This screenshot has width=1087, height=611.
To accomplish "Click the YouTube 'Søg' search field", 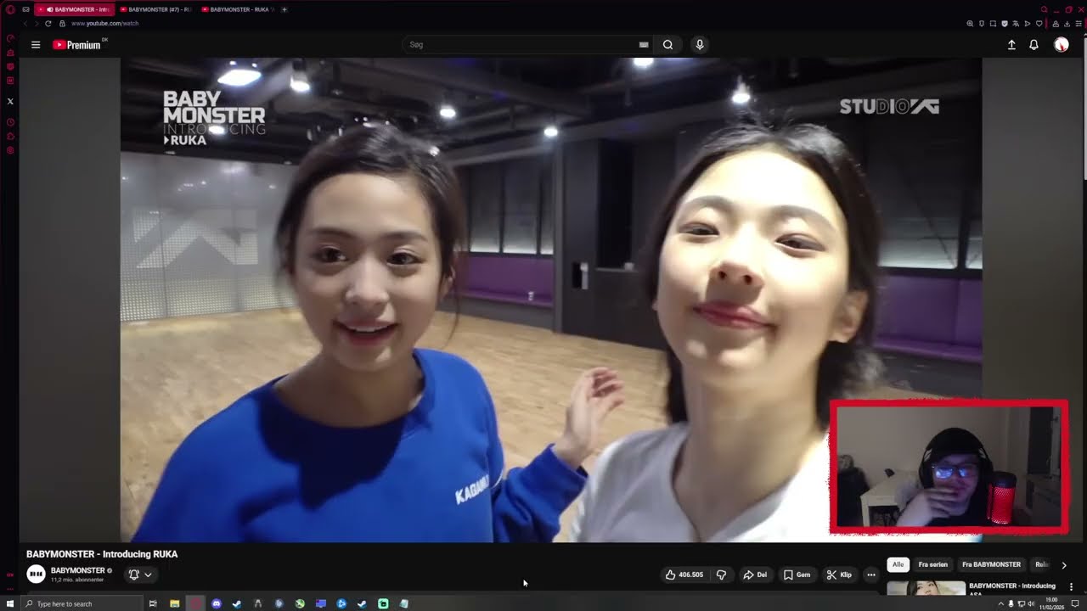I will [x=527, y=45].
